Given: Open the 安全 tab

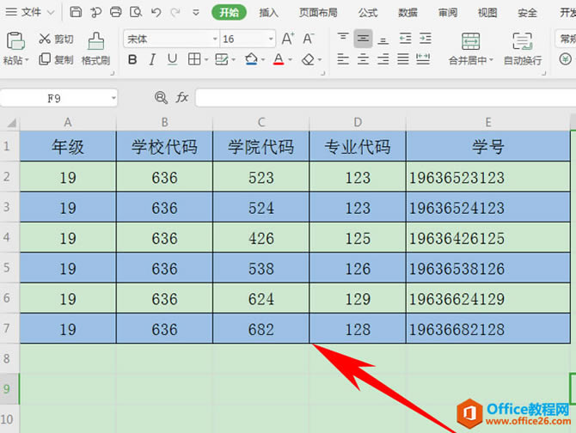Looking at the screenshot, I should (x=527, y=13).
